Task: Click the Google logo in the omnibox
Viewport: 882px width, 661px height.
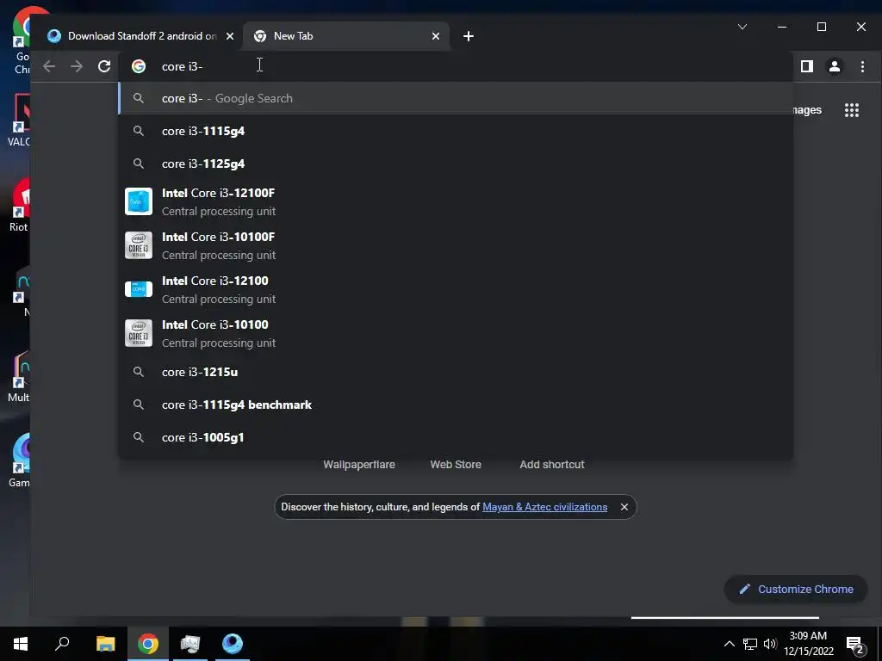Action: 139,66
